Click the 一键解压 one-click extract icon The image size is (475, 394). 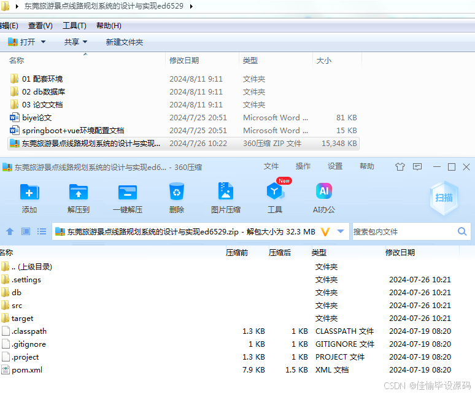pos(128,192)
